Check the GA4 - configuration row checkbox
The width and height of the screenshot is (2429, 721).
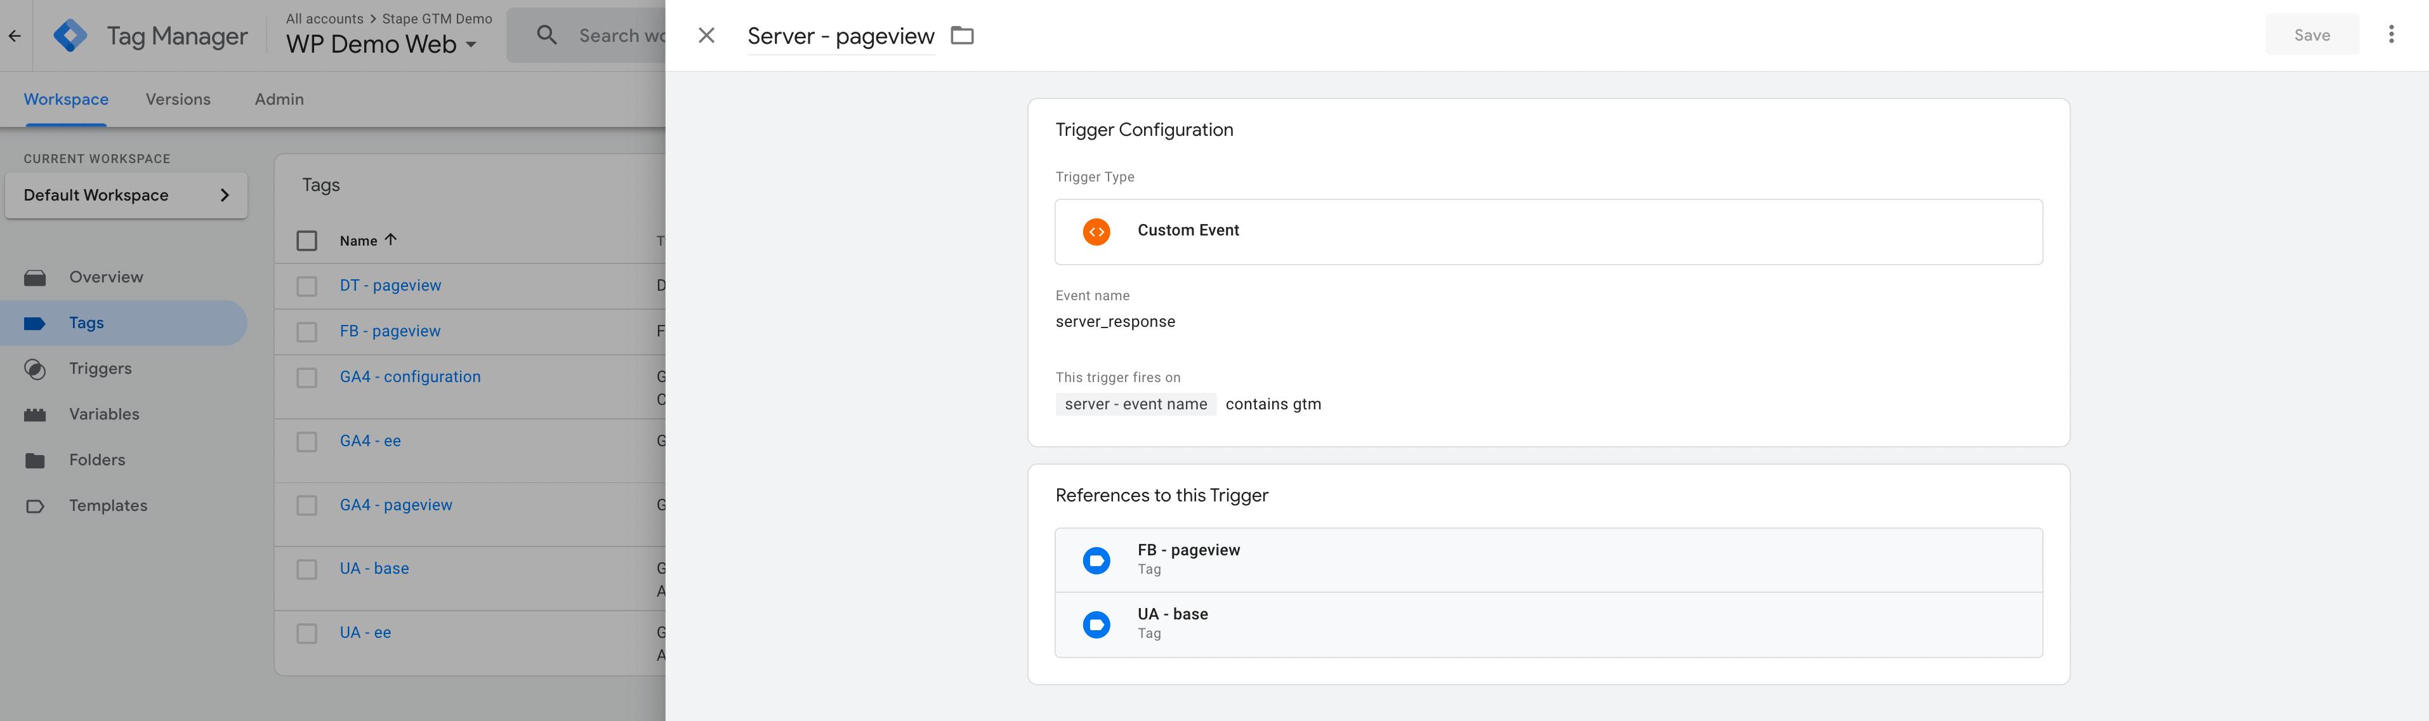tap(306, 378)
